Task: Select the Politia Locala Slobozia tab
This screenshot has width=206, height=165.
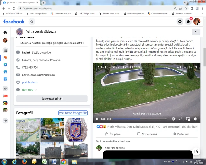Action: click(x=20, y=3)
